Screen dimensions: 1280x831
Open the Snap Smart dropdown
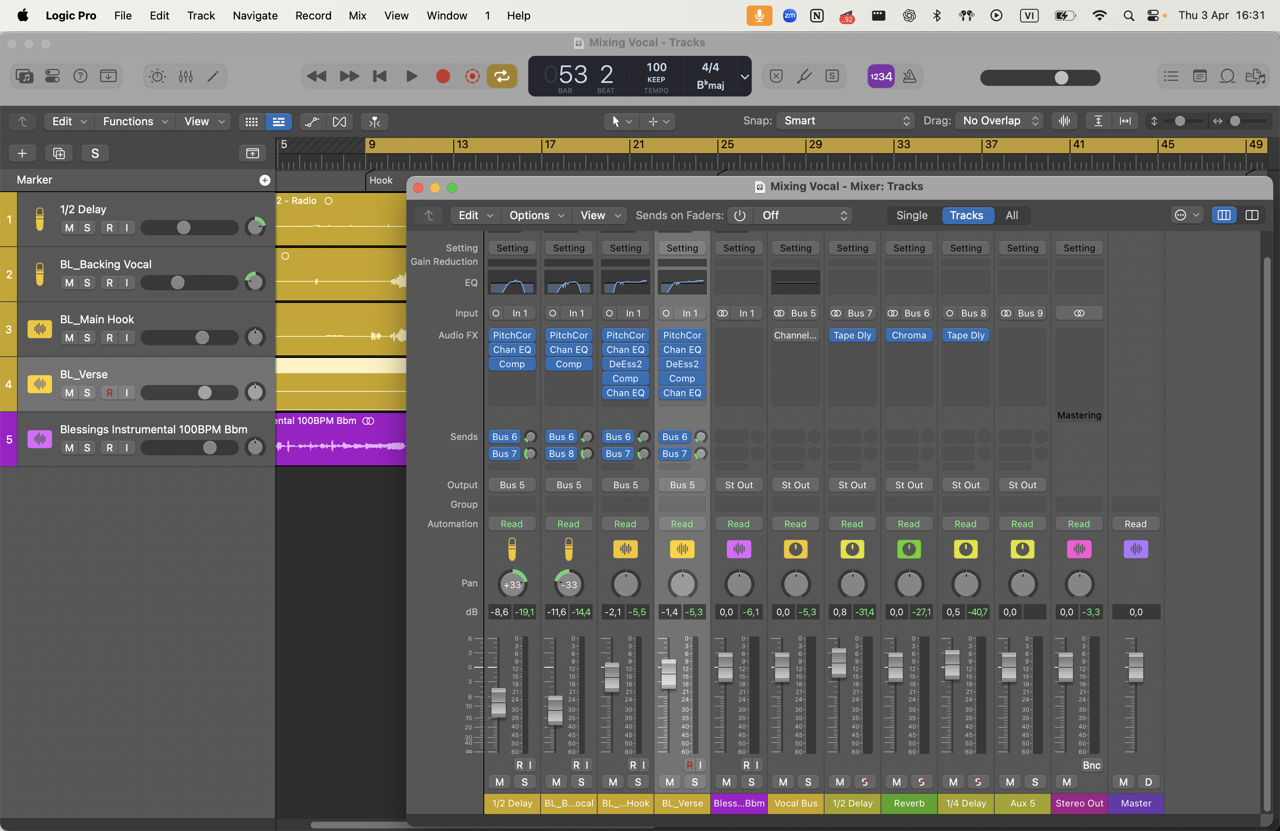[x=845, y=121]
